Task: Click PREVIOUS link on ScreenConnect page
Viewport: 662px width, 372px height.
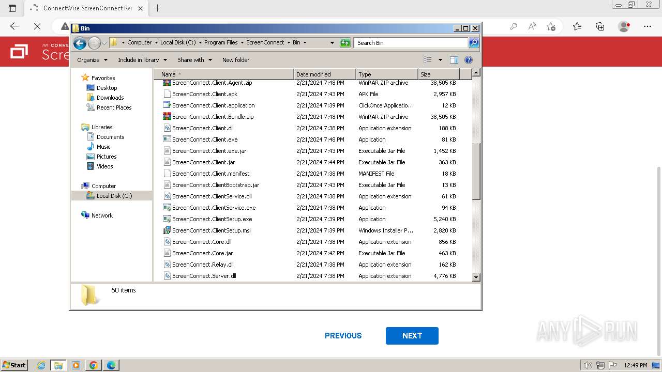Action: click(343, 336)
